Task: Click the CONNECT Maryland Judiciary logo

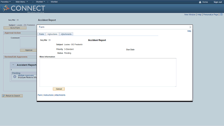Action: click(x=23, y=8)
